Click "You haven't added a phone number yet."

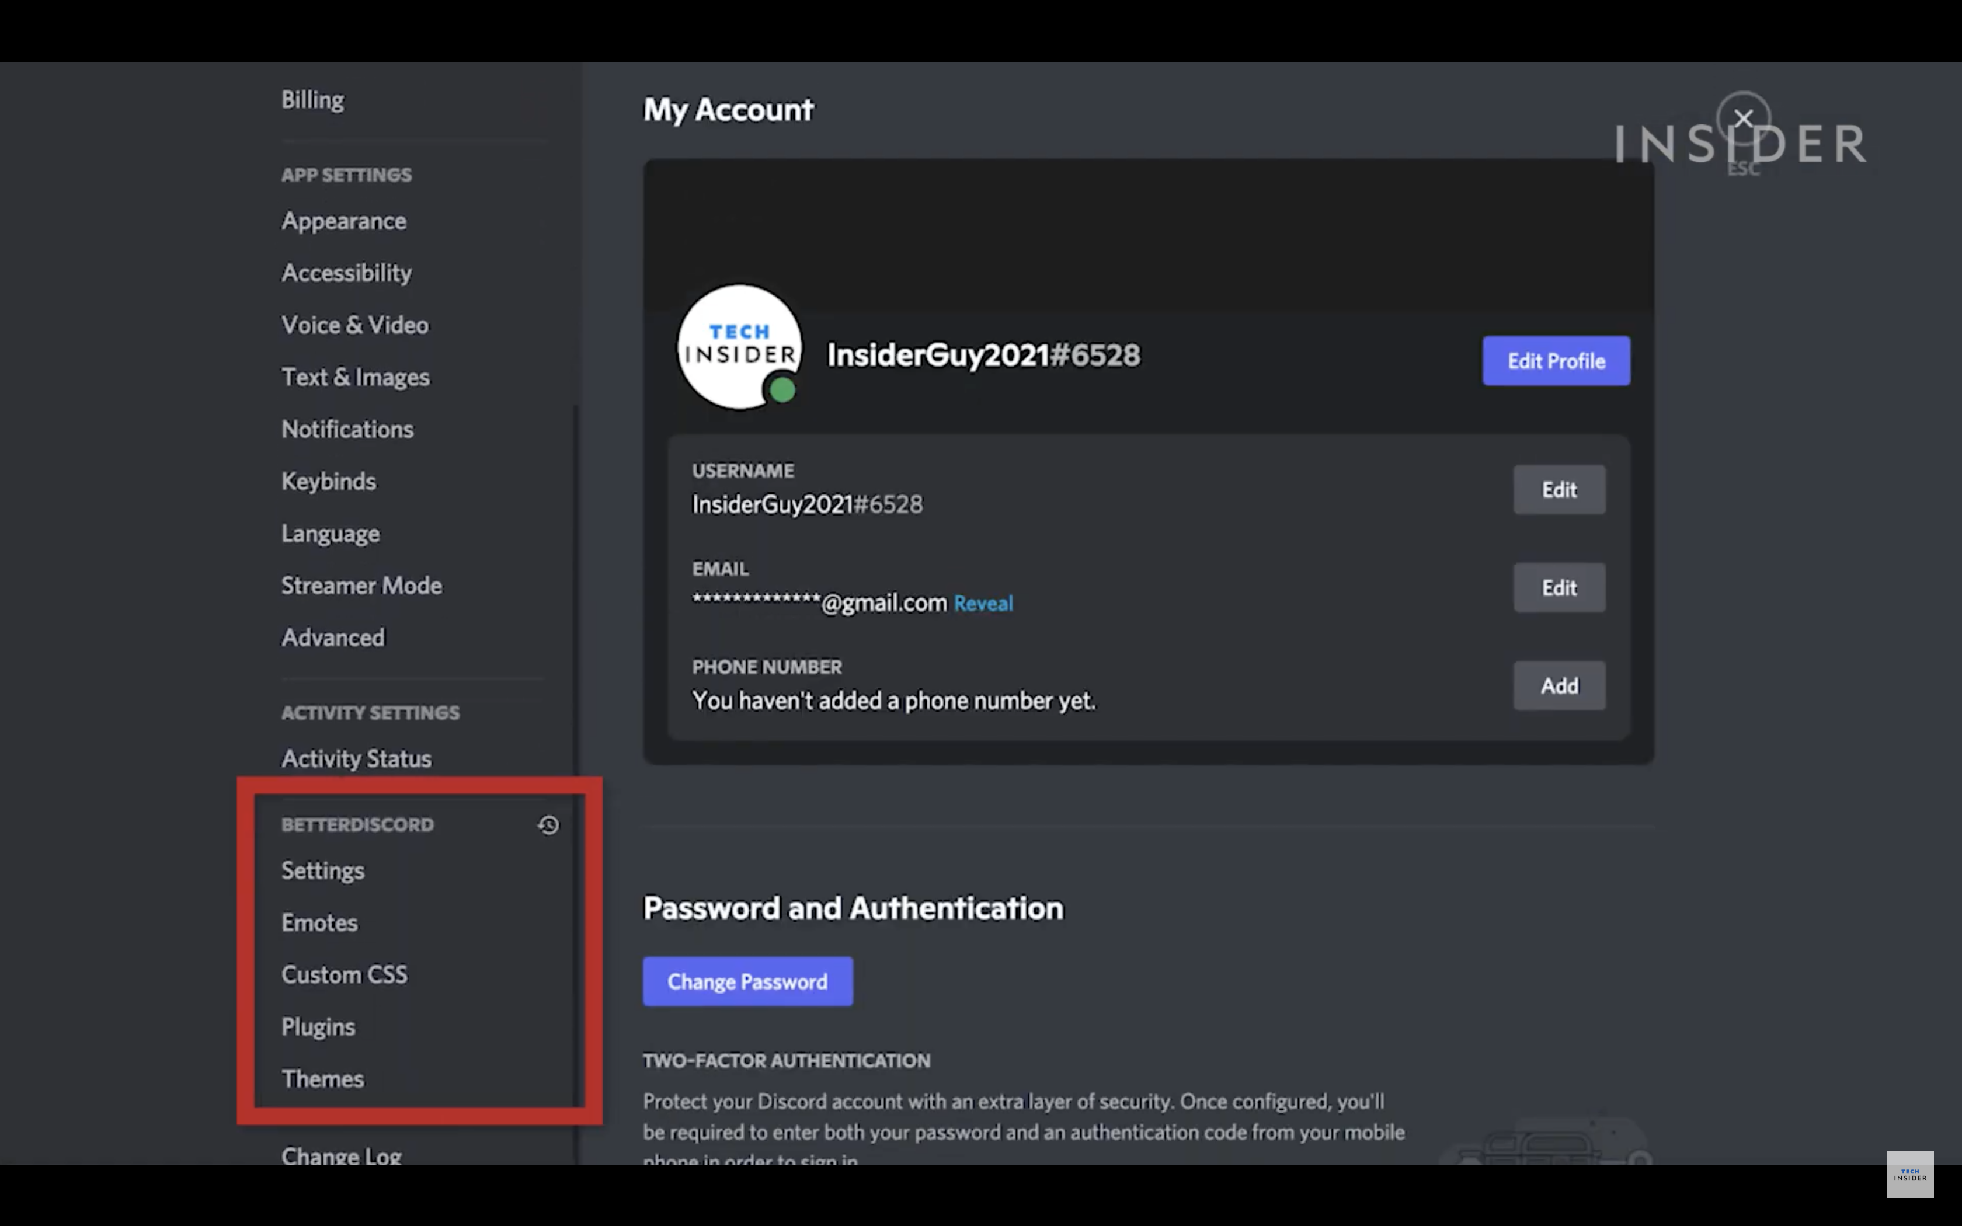point(893,701)
